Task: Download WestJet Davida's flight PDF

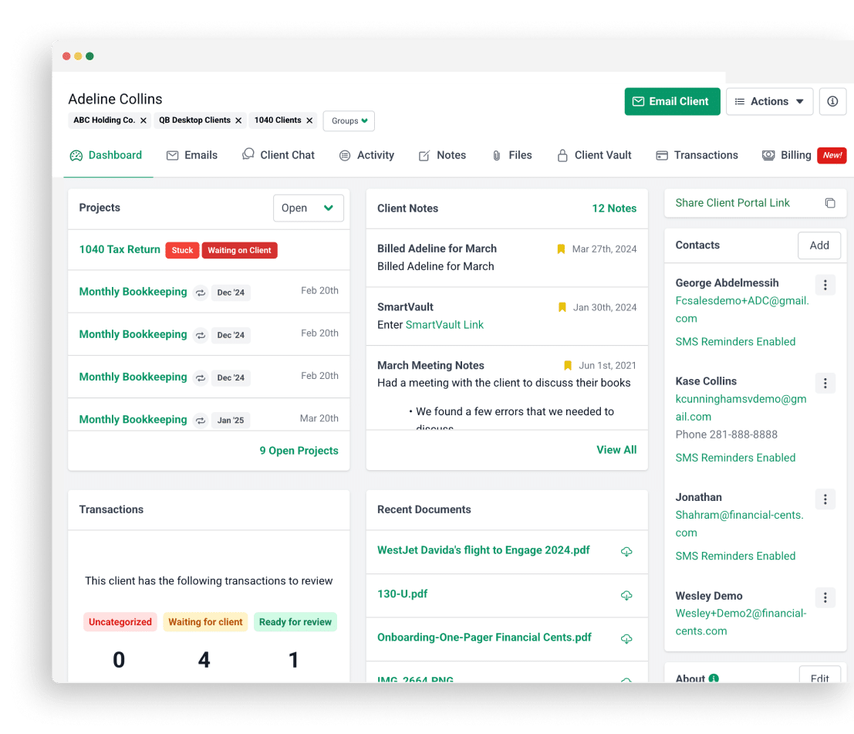Action: (626, 551)
